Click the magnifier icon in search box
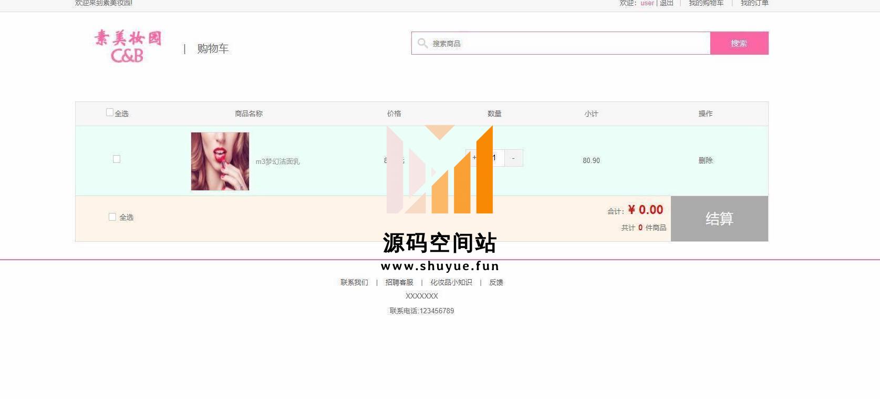This screenshot has height=399, width=880. tap(422, 43)
